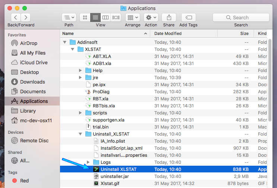Switch to Cover Flow view

tap(116, 17)
